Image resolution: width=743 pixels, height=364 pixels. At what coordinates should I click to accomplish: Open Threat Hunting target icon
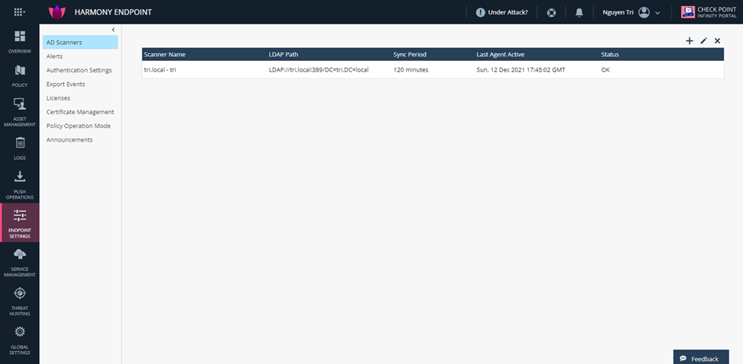point(19,293)
